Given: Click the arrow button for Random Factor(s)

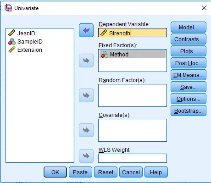Looking at the screenshot, I should pos(86,95).
